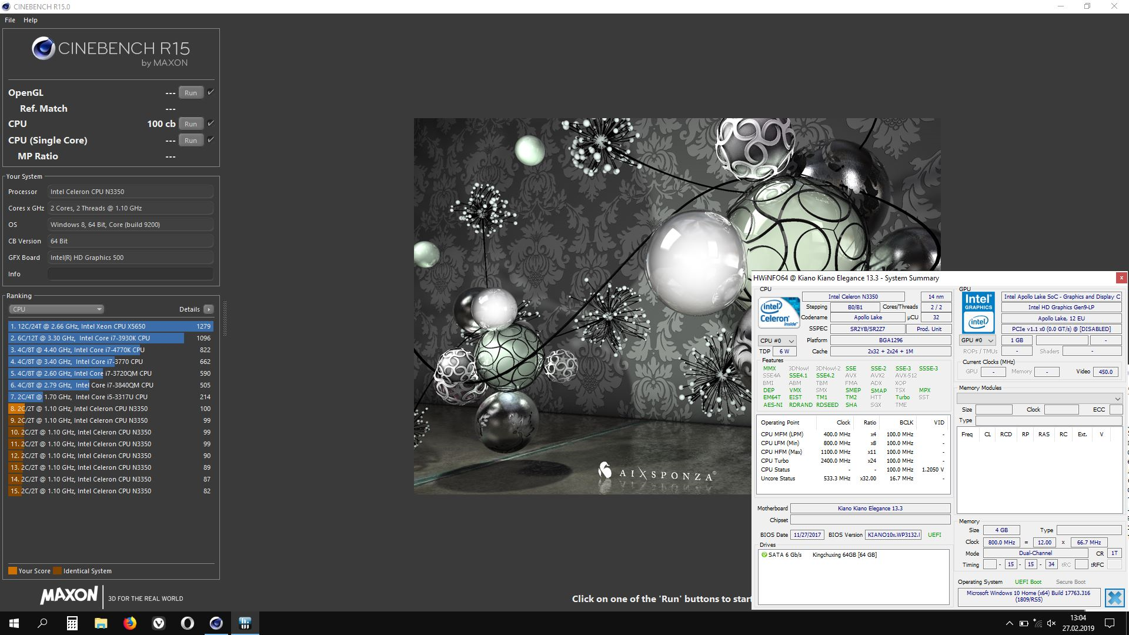Viewport: 1129px width, 635px height.
Task: Open the ranking CPU dropdown
Action: (56, 309)
